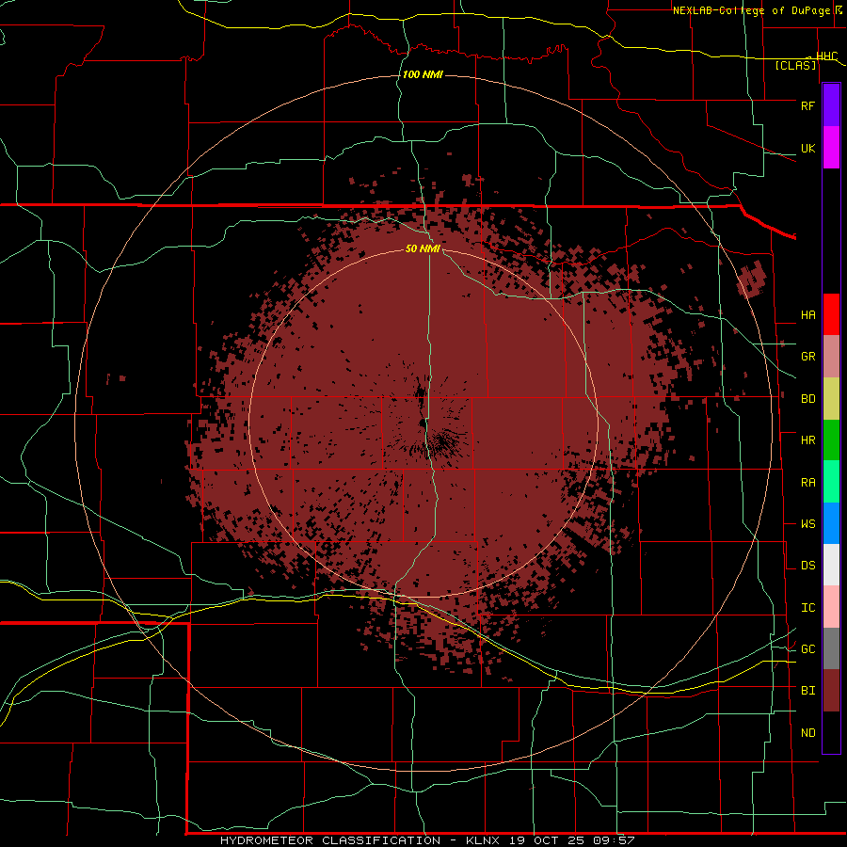Click the GR legend label

[x=807, y=357]
